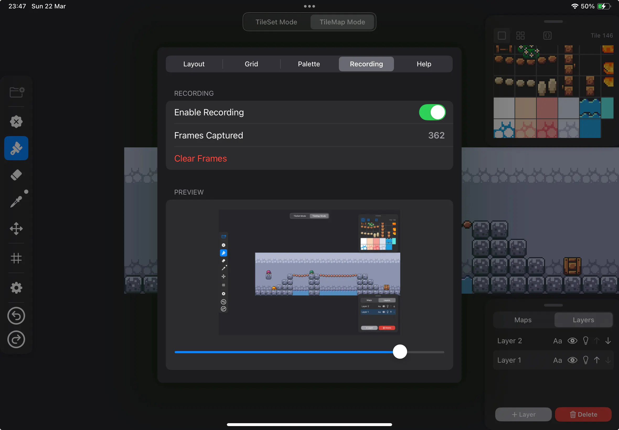This screenshot has width=619, height=430.
Task: Open the settings gear in sidebar
Action: [x=16, y=288]
